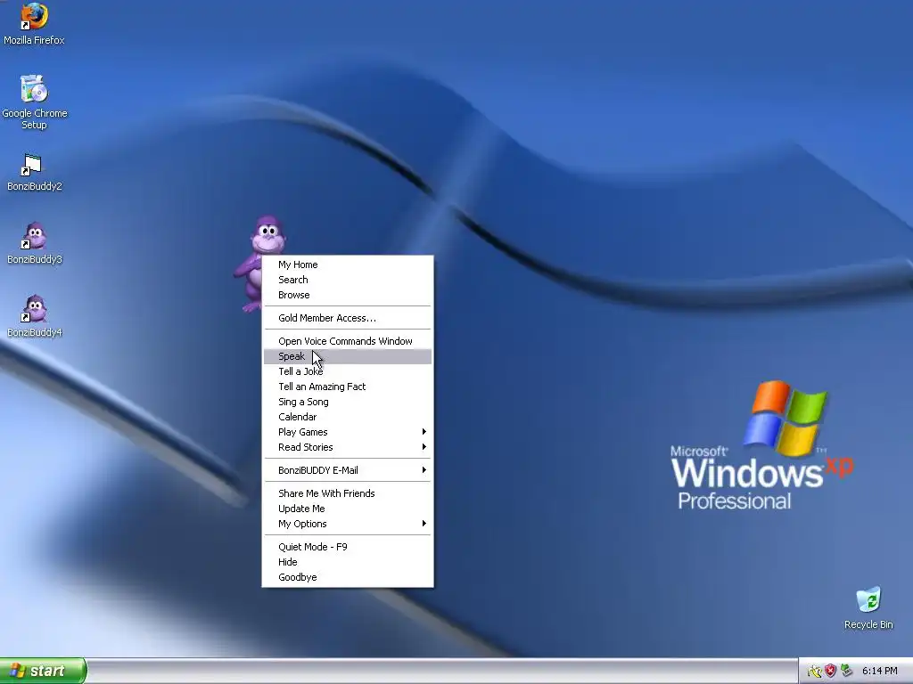Click the highlighted Speak menu item
Screen dimensions: 913x684
(348, 356)
